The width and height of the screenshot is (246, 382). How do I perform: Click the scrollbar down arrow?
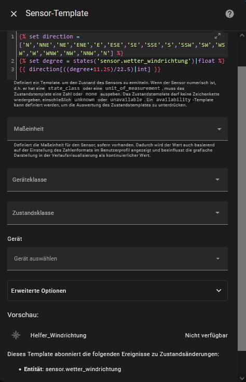[x=242, y=378]
